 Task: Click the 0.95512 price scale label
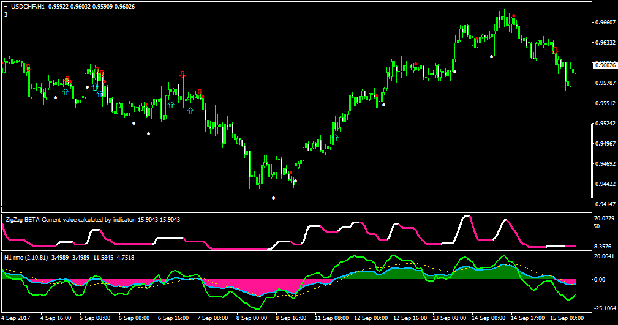(605, 103)
